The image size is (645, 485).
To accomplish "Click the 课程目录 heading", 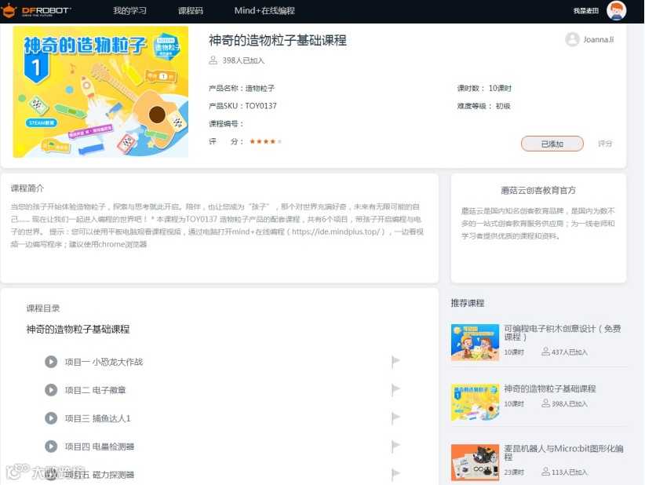I will tap(43, 308).
